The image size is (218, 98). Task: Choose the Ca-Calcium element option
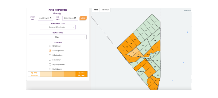click(x=50, y=69)
